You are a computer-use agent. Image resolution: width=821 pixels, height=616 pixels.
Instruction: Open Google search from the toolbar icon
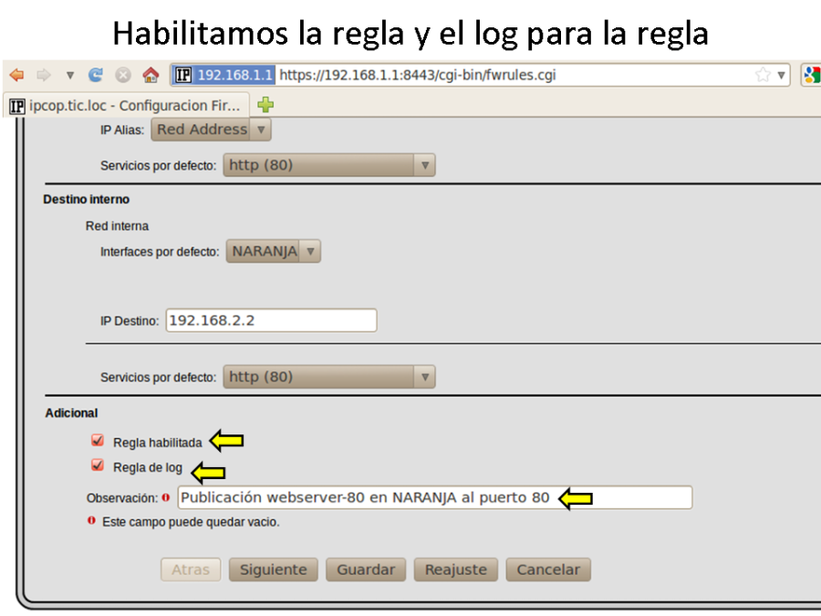tap(815, 75)
